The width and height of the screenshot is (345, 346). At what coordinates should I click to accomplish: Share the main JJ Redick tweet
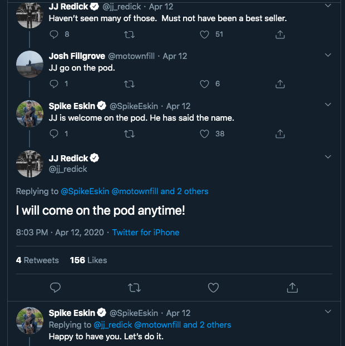point(292,288)
